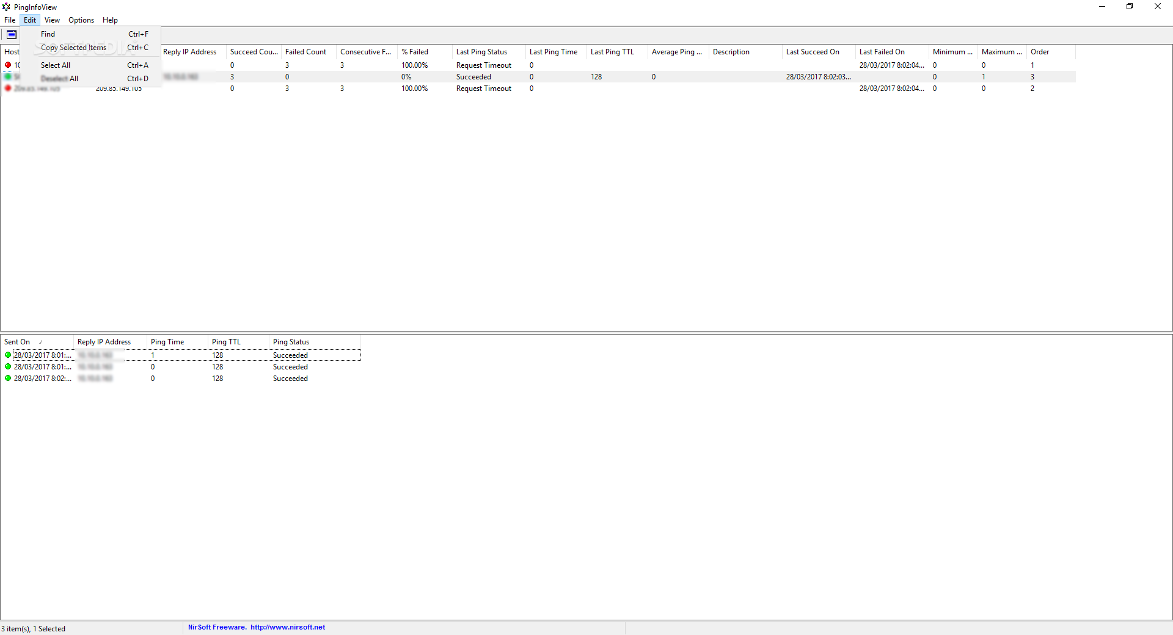
Task: Click '3 item(s), 1 Selected' status text
Action: click(x=34, y=629)
